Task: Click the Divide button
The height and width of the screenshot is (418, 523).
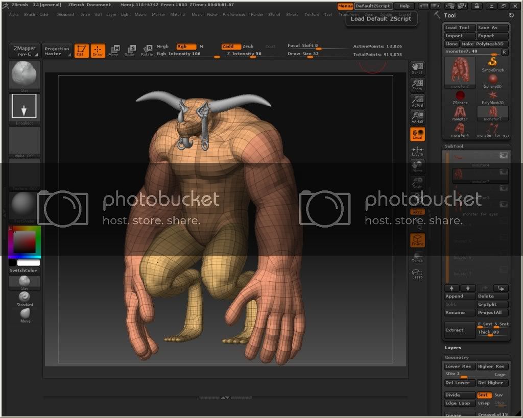Action: pyautogui.click(x=460, y=395)
